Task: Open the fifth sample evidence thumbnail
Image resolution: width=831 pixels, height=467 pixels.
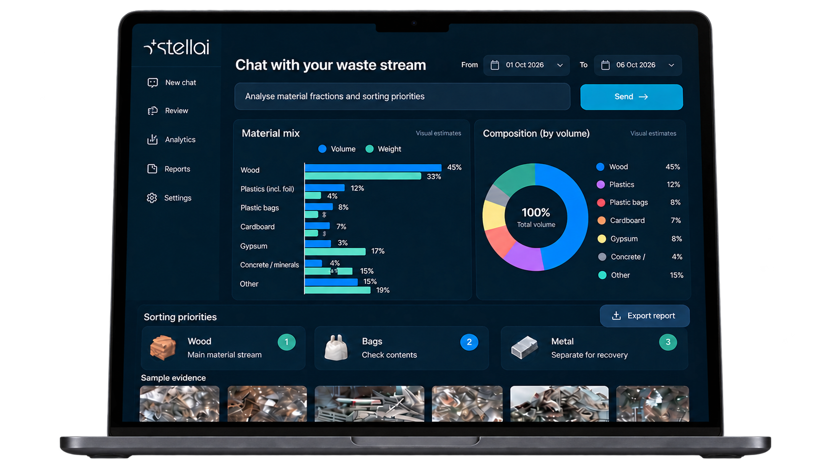Action: point(560,404)
